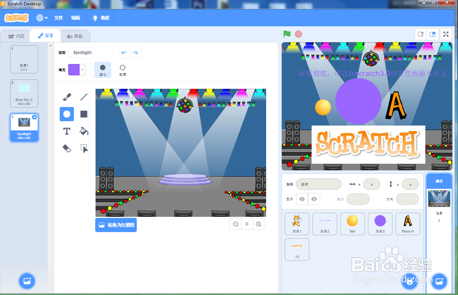Switch to the 代码 (Code) tab
The width and height of the screenshot is (458, 295).
(15, 35)
